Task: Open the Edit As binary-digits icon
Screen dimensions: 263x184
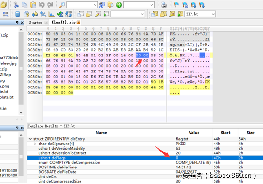Action: 5,14
